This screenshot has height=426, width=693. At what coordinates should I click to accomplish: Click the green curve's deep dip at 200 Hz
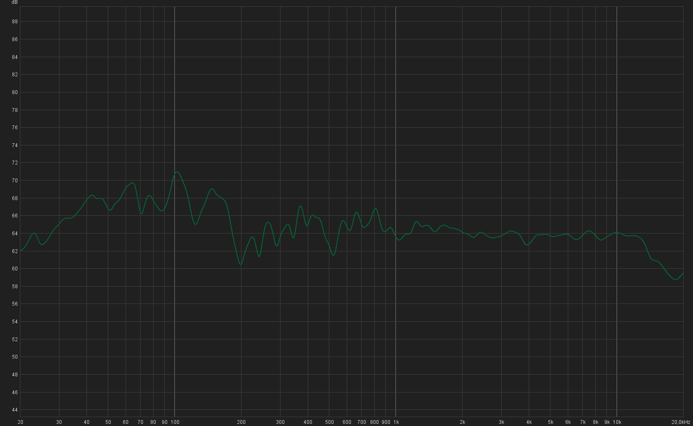pos(241,264)
